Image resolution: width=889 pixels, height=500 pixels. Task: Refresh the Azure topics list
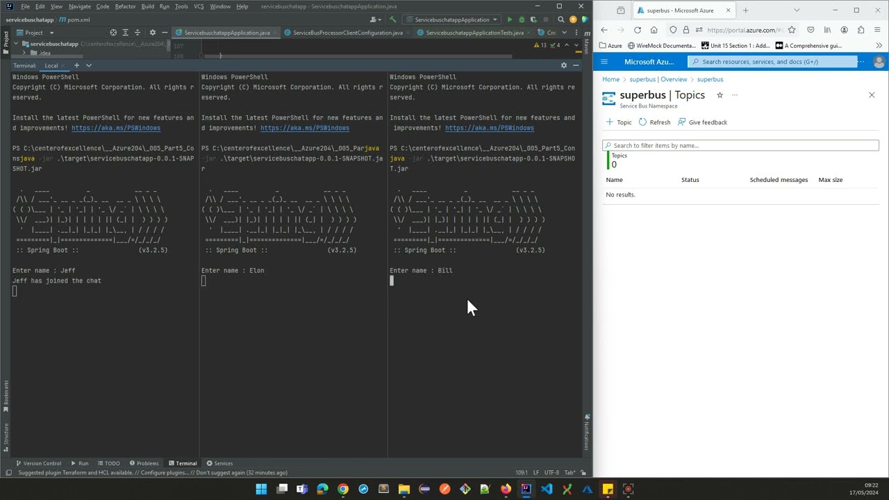pos(655,122)
